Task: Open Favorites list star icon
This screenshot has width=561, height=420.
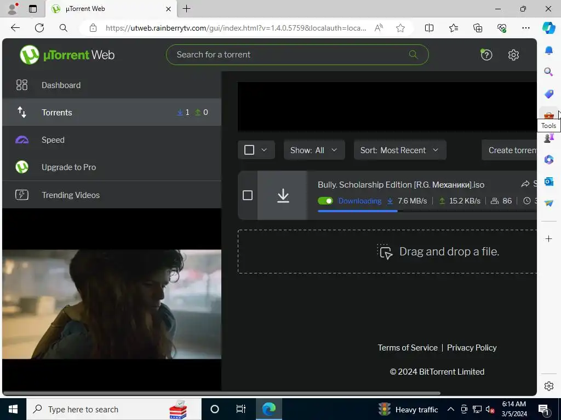Action: point(453,28)
